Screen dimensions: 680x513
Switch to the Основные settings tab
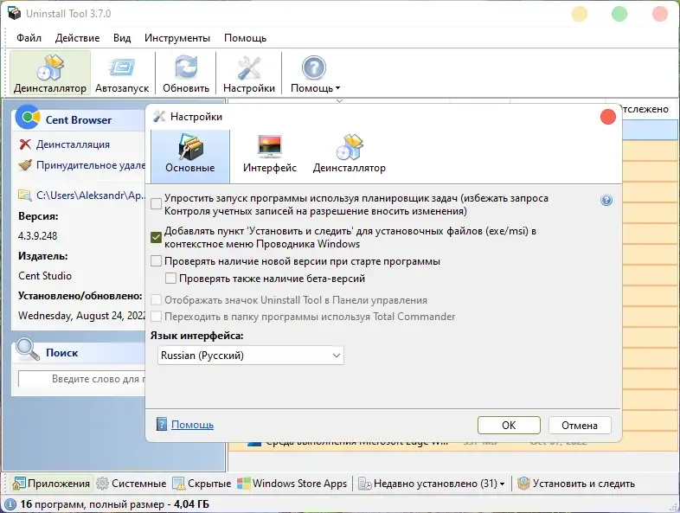click(x=190, y=156)
